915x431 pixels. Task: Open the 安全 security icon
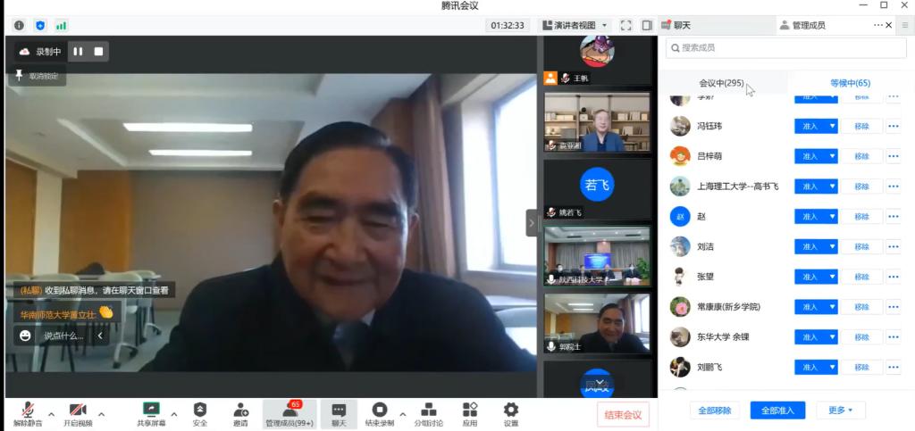(200, 410)
